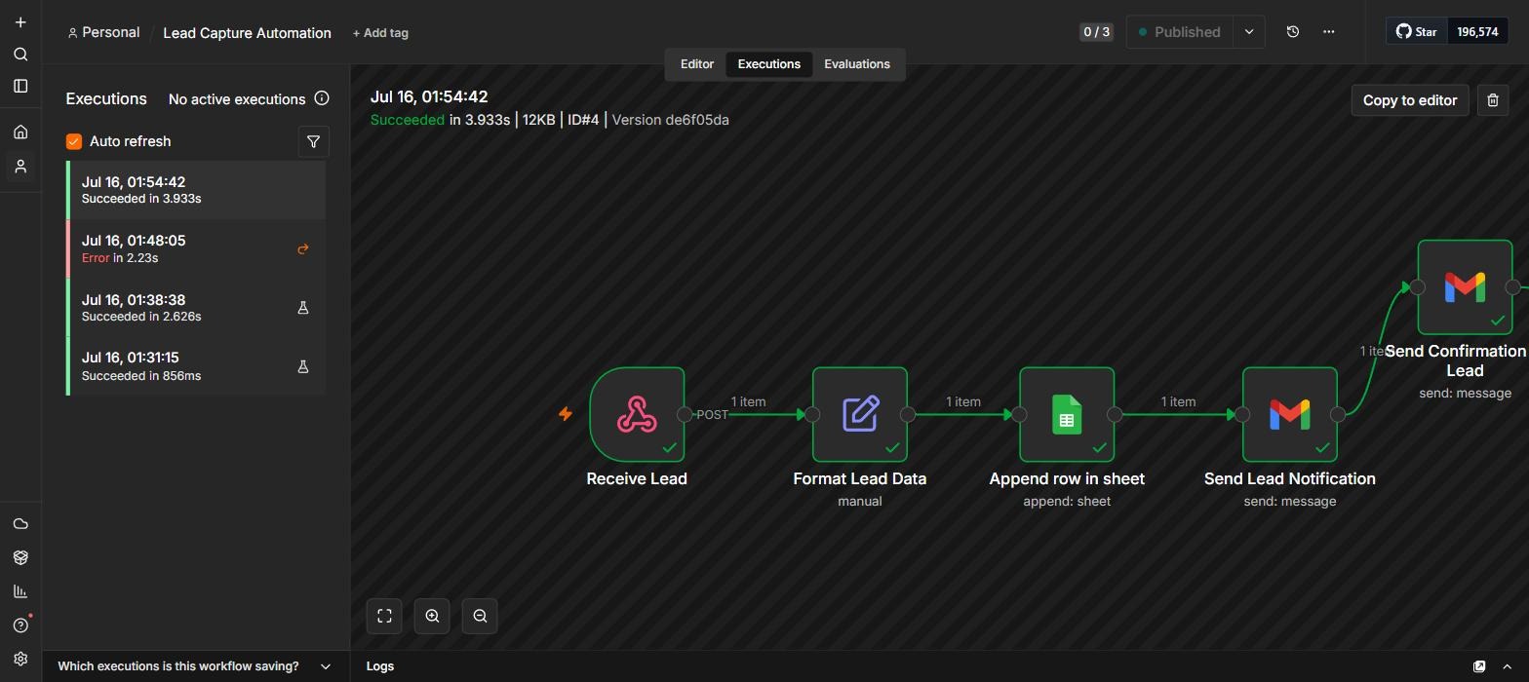The width and height of the screenshot is (1529, 682).
Task: Select the Jul 16, 01:48:05 errored execution
Action: tap(196, 248)
